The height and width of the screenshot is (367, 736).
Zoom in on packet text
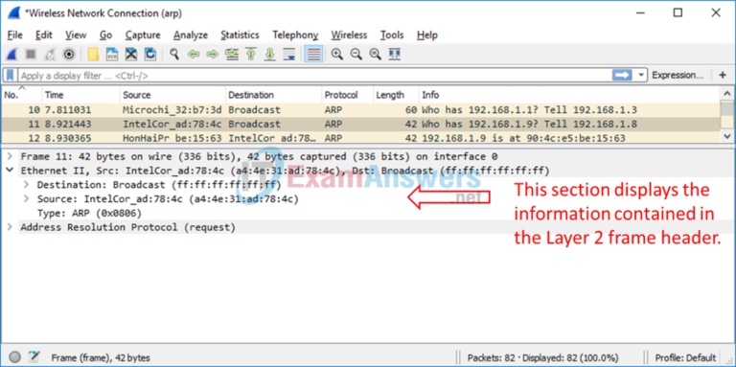coord(337,55)
